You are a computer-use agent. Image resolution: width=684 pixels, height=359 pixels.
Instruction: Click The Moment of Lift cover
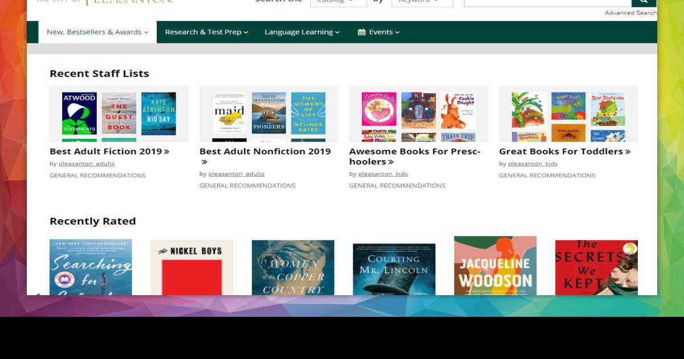tap(308, 113)
